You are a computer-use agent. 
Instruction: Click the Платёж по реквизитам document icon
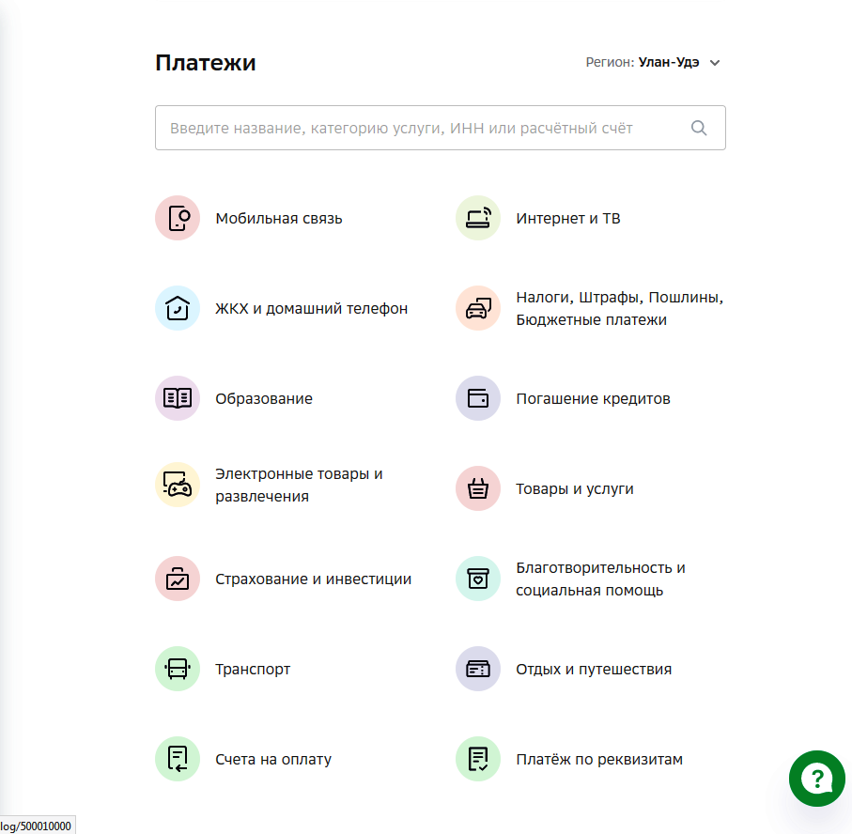pos(478,759)
